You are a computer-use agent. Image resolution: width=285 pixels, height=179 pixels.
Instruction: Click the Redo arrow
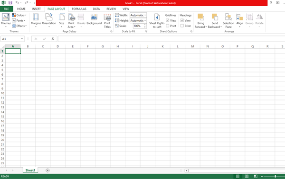click(x=26, y=2)
